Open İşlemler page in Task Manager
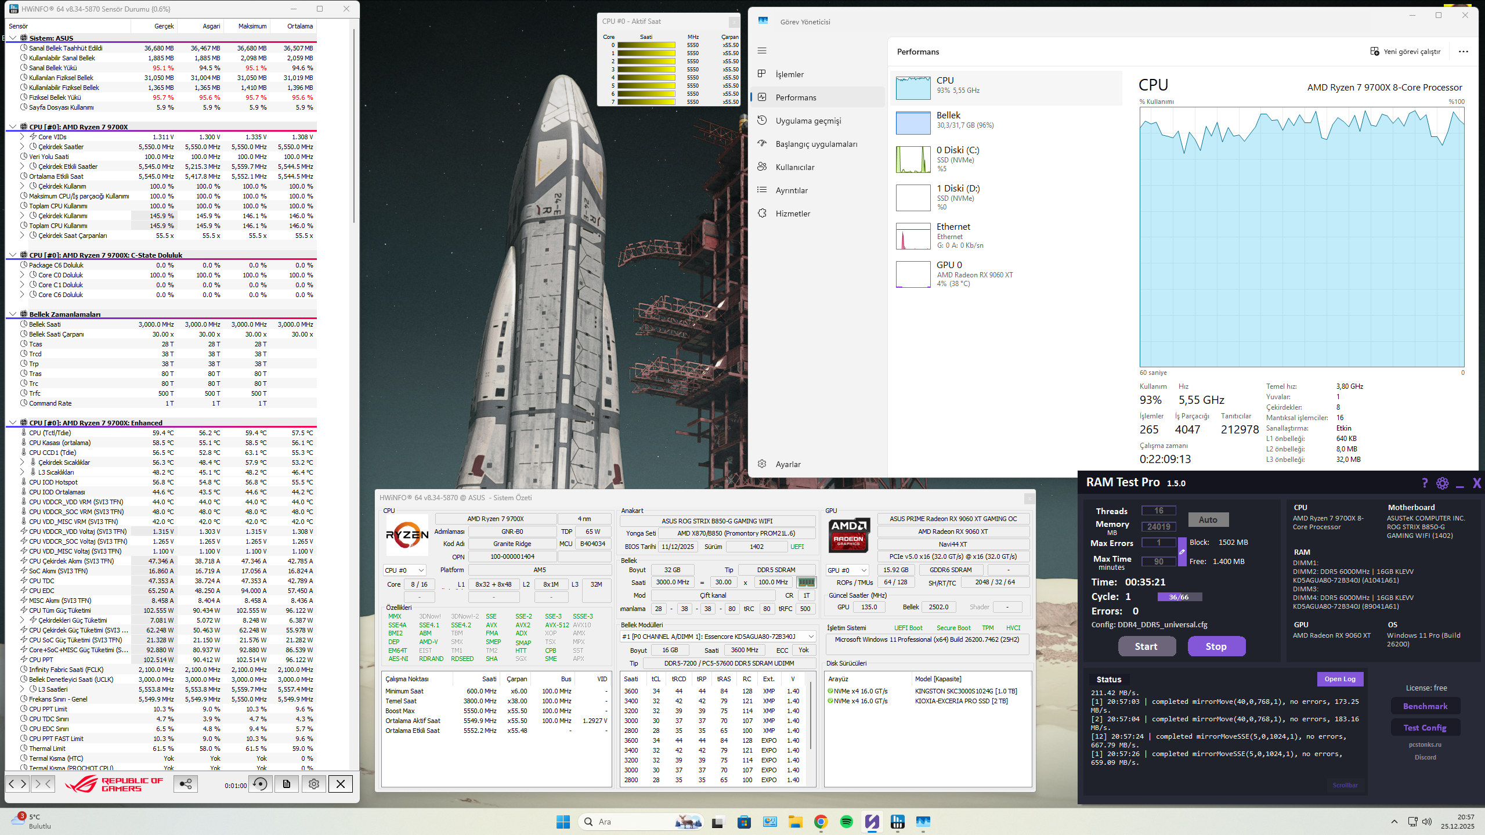Screen dimensions: 1485x835 (817, 74)
